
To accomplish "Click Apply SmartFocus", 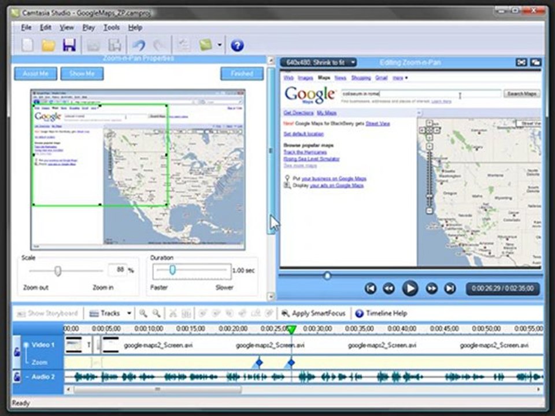I will 313,313.
